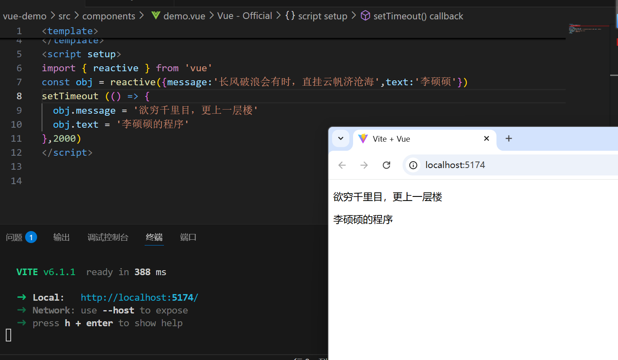Click the sticky <template> line
This screenshot has height=360, width=618.
[x=70, y=31]
